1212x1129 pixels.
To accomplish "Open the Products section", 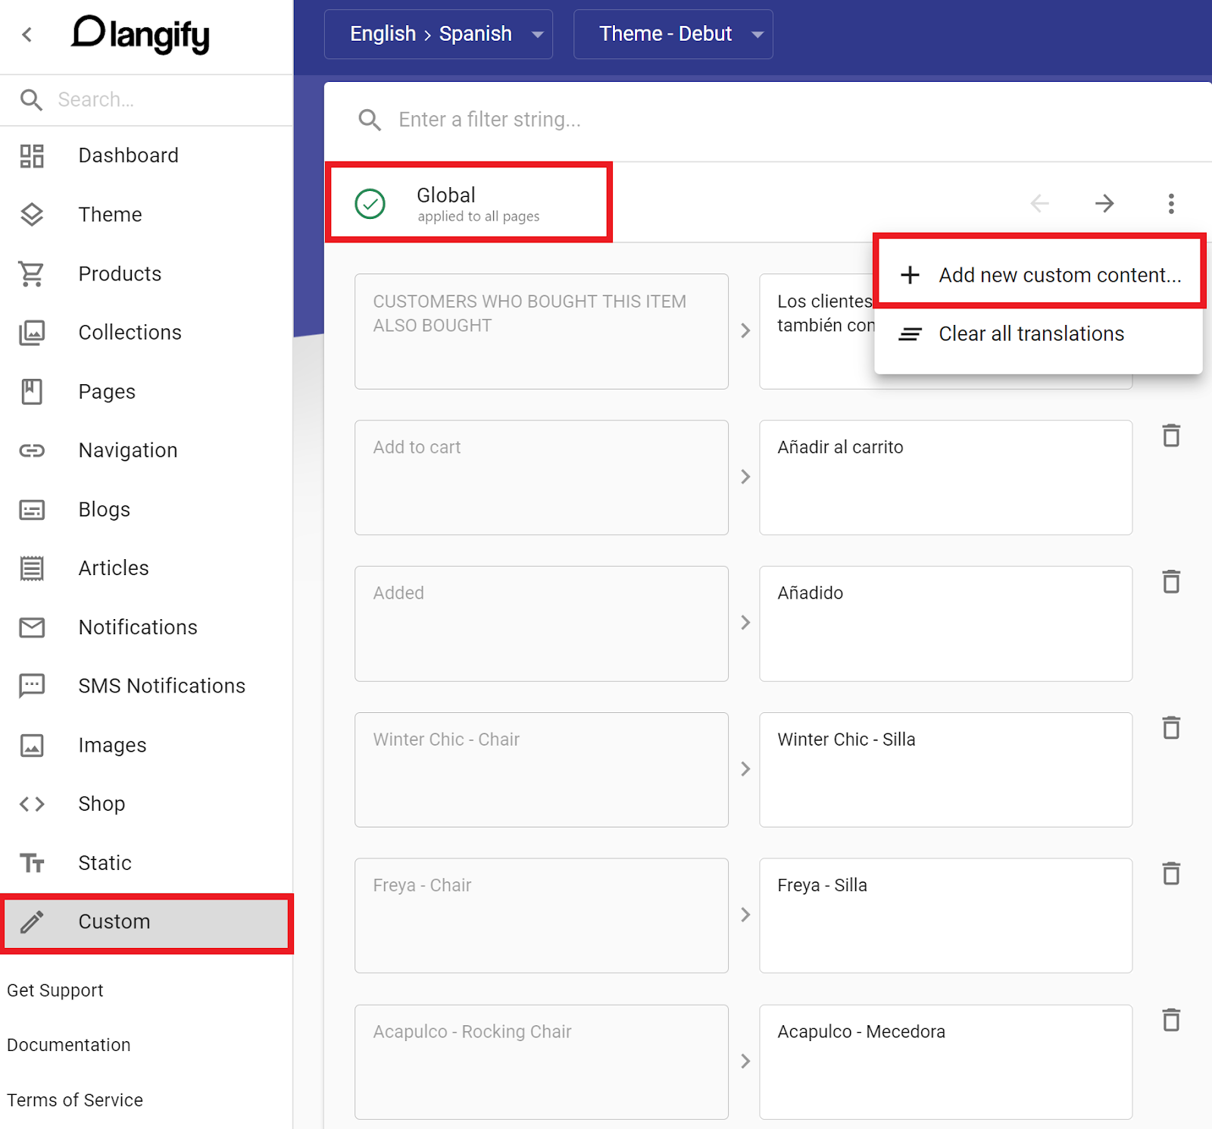I will pyautogui.click(x=146, y=274).
